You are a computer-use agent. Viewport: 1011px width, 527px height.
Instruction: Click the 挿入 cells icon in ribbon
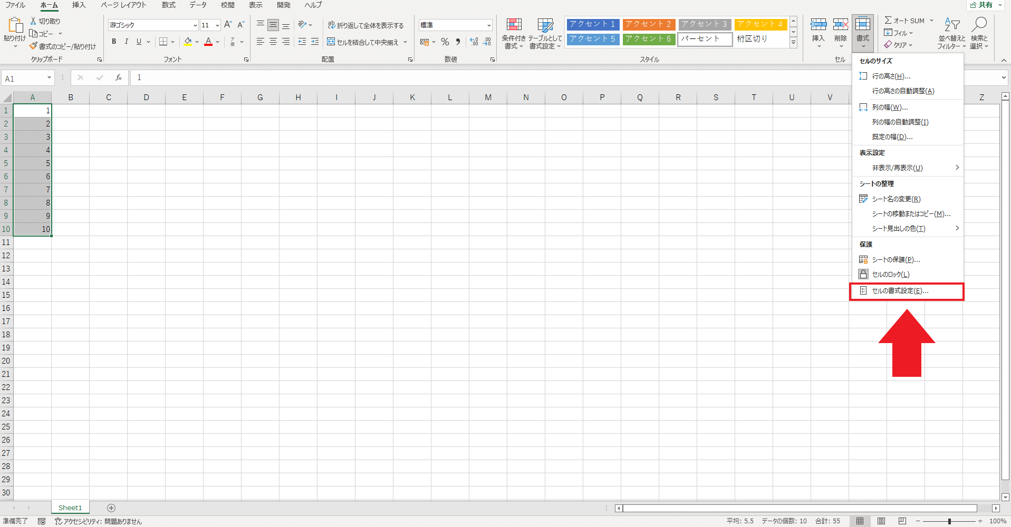point(818,24)
